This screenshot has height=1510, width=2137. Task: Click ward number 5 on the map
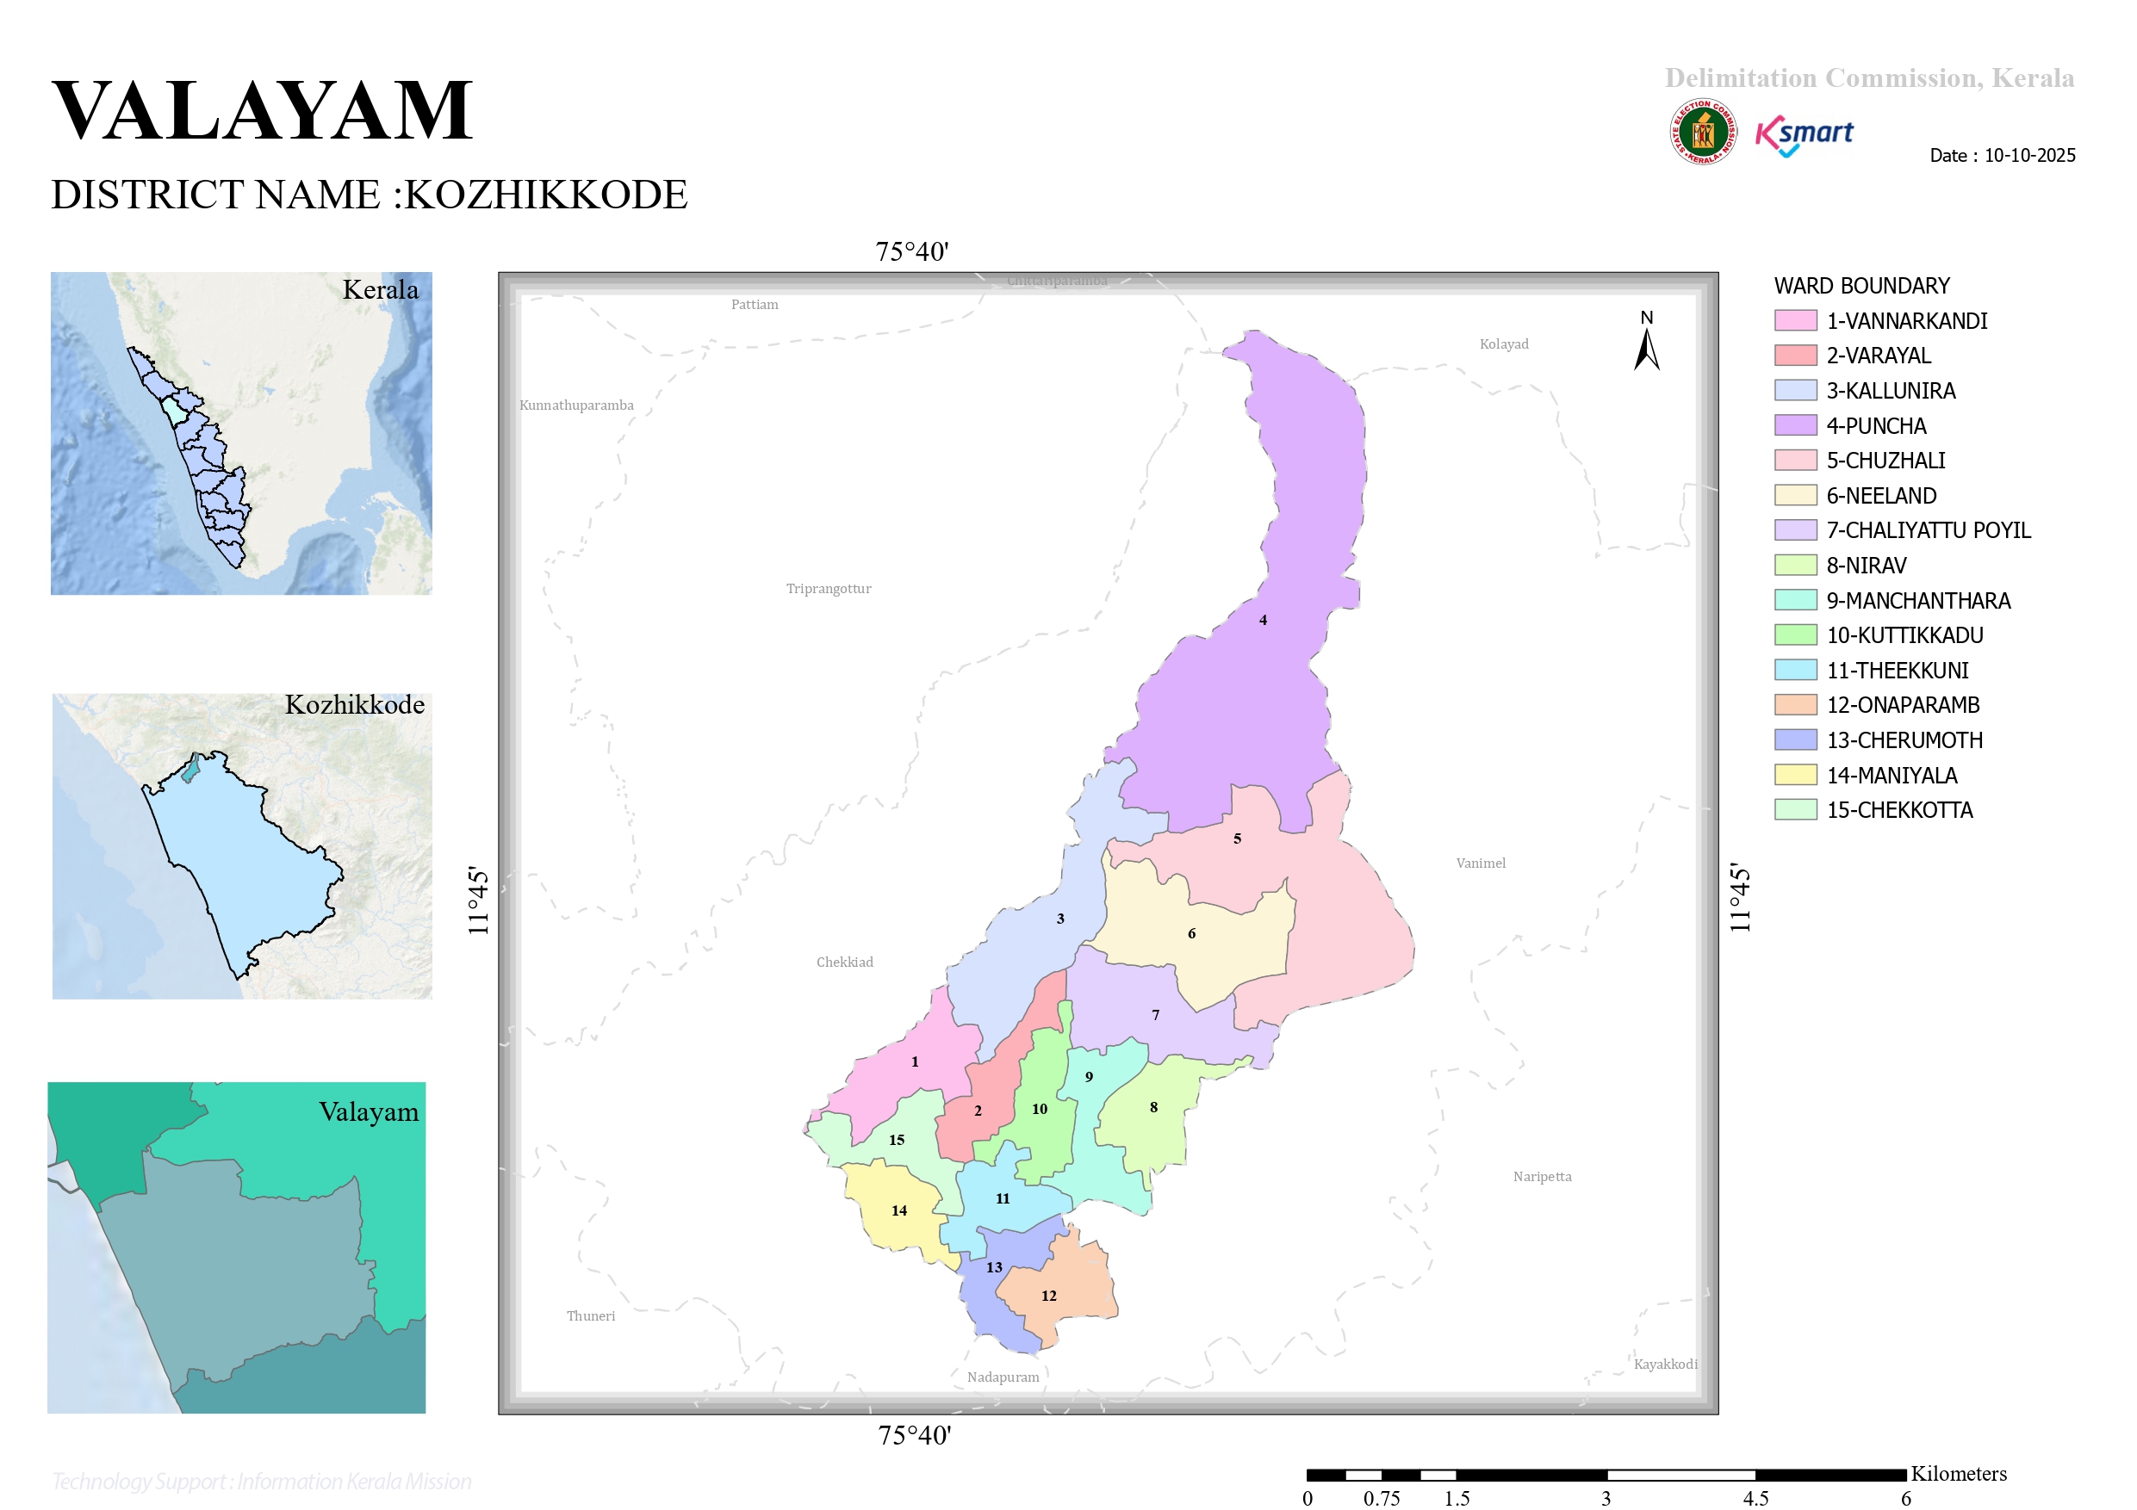(1237, 839)
